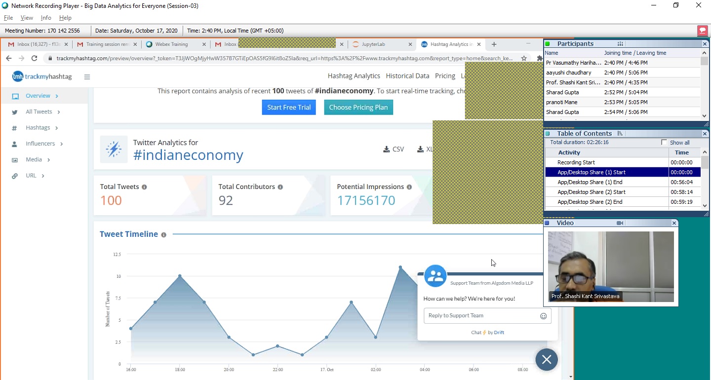The width and height of the screenshot is (711, 380).
Task: Reload the trackmyhashtag page
Action: pos(34,58)
